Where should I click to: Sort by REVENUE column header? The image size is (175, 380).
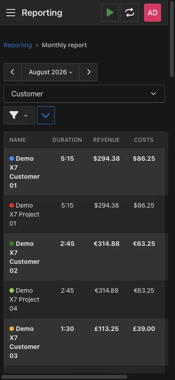pyautogui.click(x=106, y=140)
